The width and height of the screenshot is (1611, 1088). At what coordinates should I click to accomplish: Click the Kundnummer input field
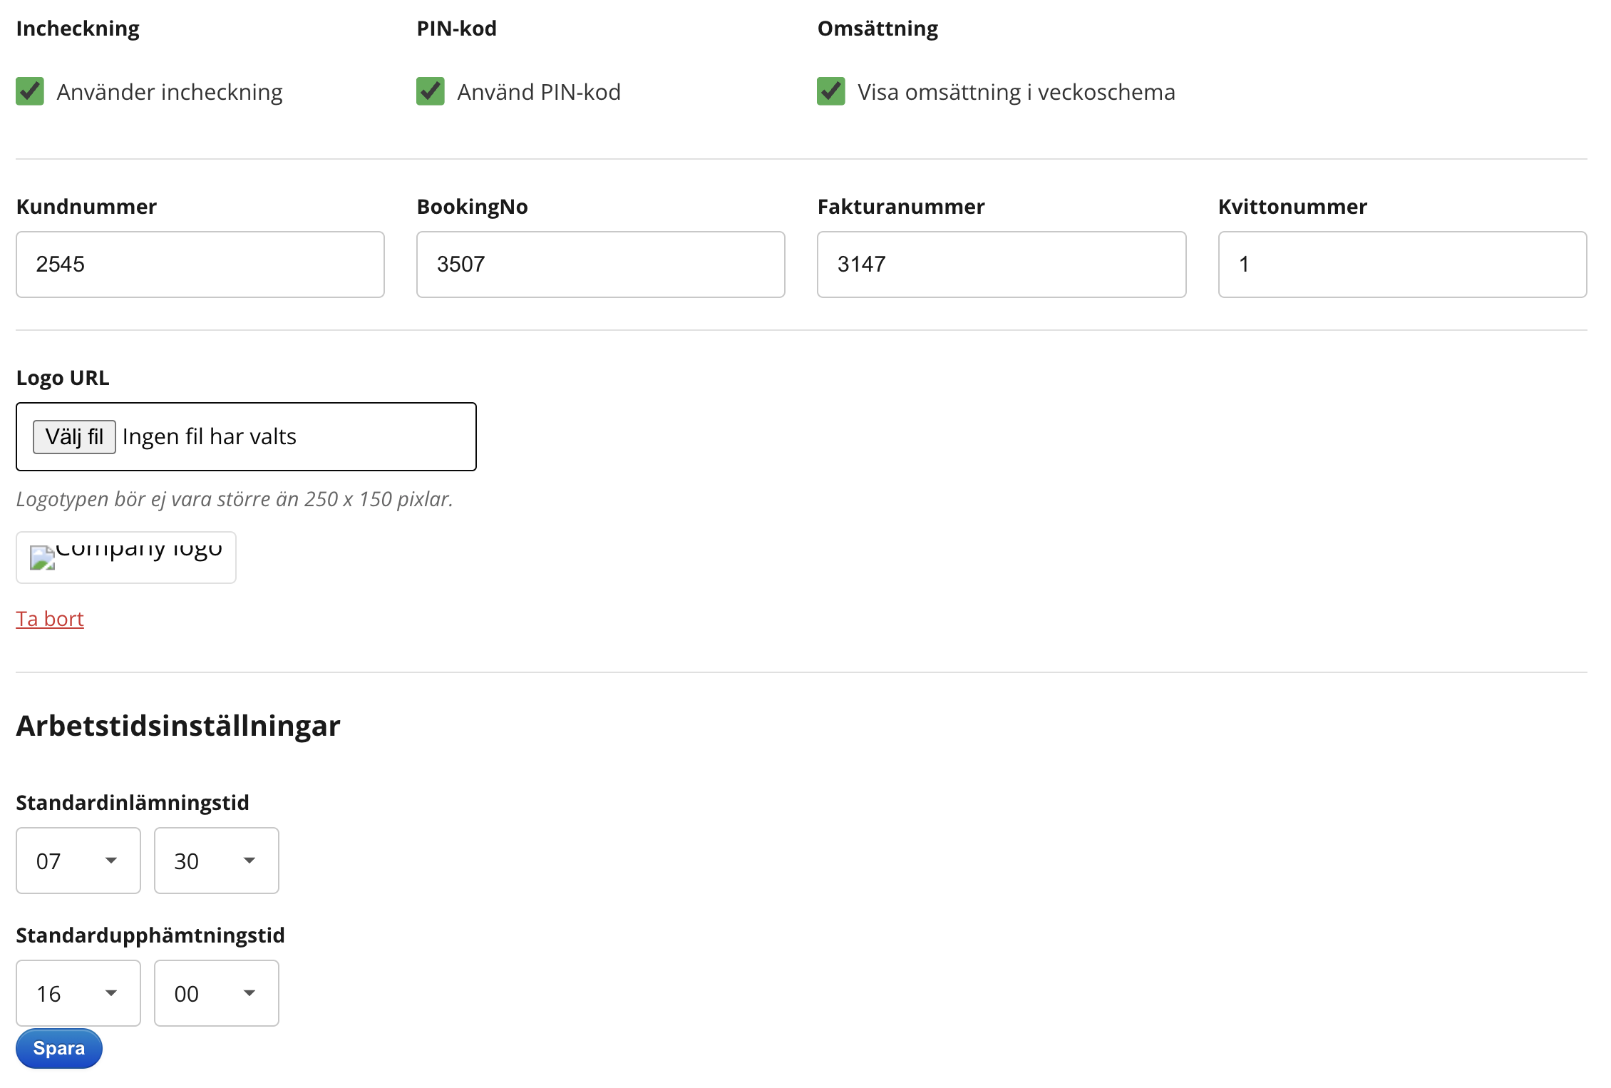click(200, 265)
